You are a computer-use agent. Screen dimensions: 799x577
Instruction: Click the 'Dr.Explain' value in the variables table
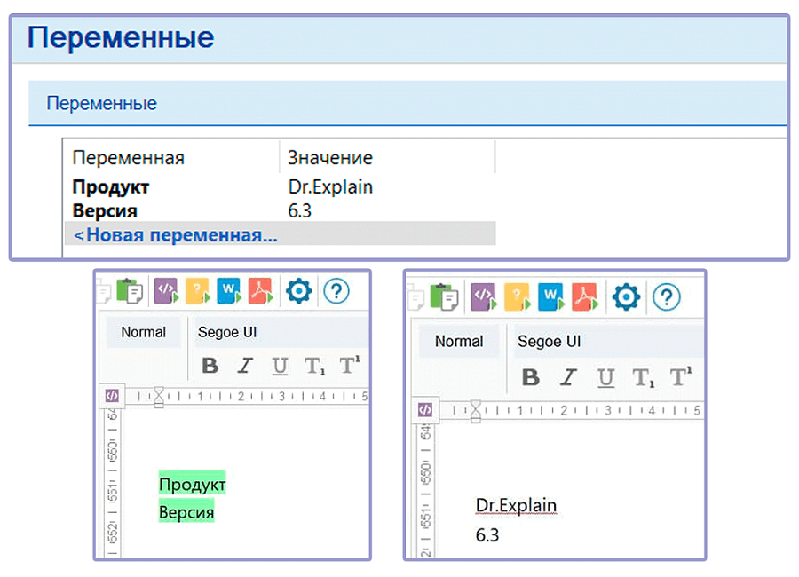(x=330, y=187)
